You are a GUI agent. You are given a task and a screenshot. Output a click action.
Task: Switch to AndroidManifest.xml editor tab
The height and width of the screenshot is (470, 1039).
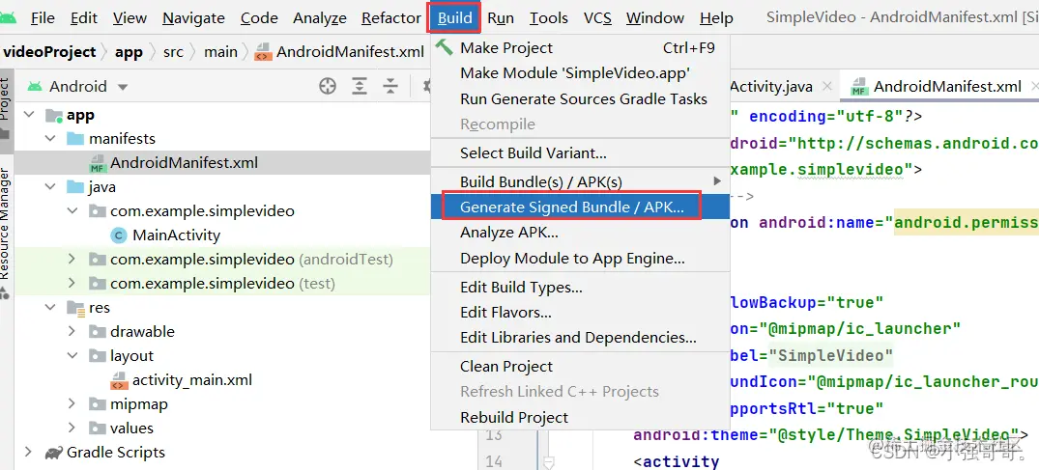pyautogui.click(x=946, y=86)
